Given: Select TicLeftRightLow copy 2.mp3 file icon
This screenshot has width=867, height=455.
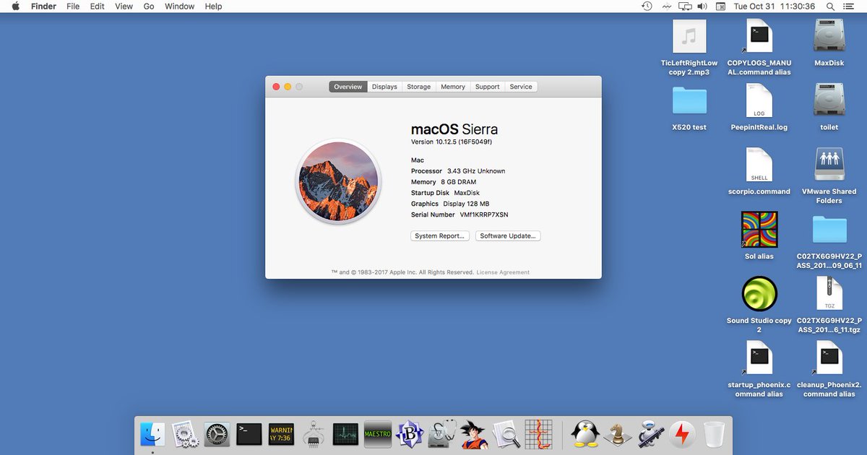Looking at the screenshot, I should click(x=689, y=36).
